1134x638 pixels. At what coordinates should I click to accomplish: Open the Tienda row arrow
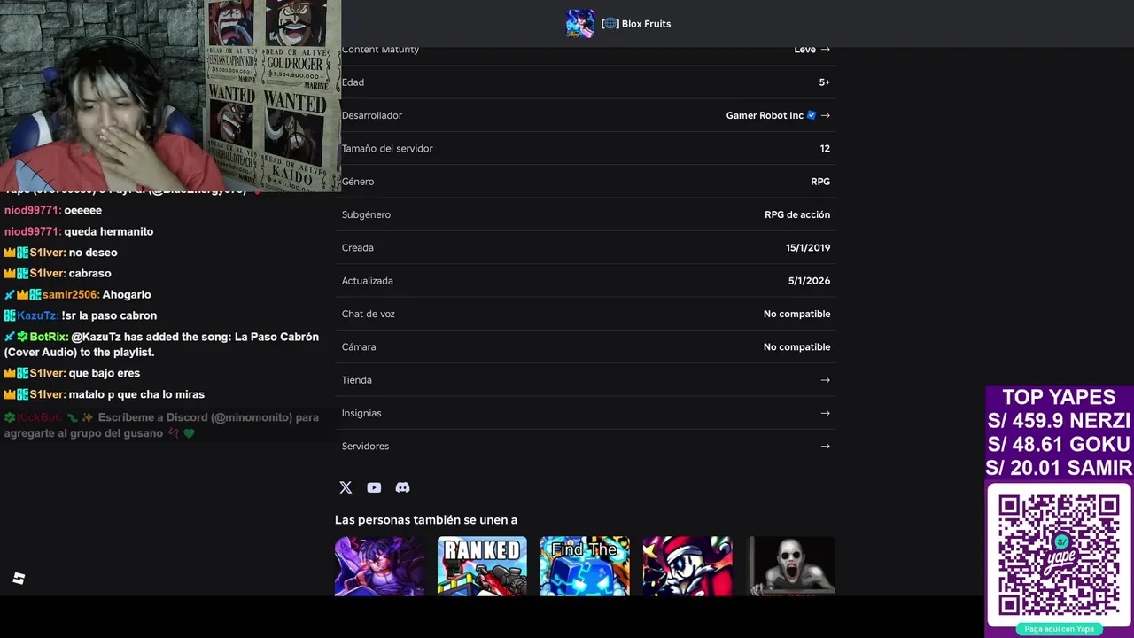pyautogui.click(x=825, y=380)
